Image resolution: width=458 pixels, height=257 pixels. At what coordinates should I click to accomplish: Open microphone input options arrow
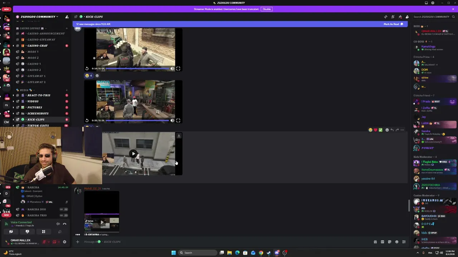(x=48, y=242)
